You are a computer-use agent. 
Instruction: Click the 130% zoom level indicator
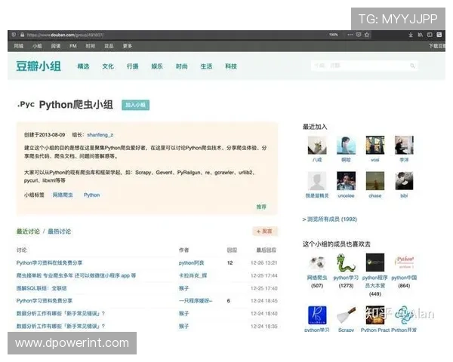click(334, 35)
